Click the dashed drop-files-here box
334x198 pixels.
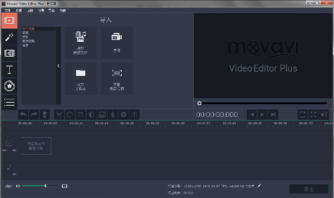[x=36, y=146]
